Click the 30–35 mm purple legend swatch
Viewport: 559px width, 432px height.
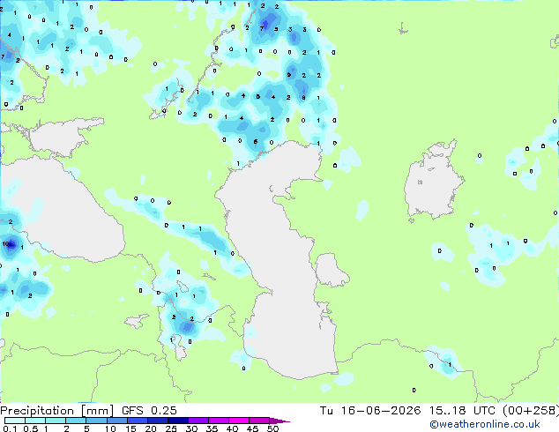pyautogui.click(x=198, y=421)
